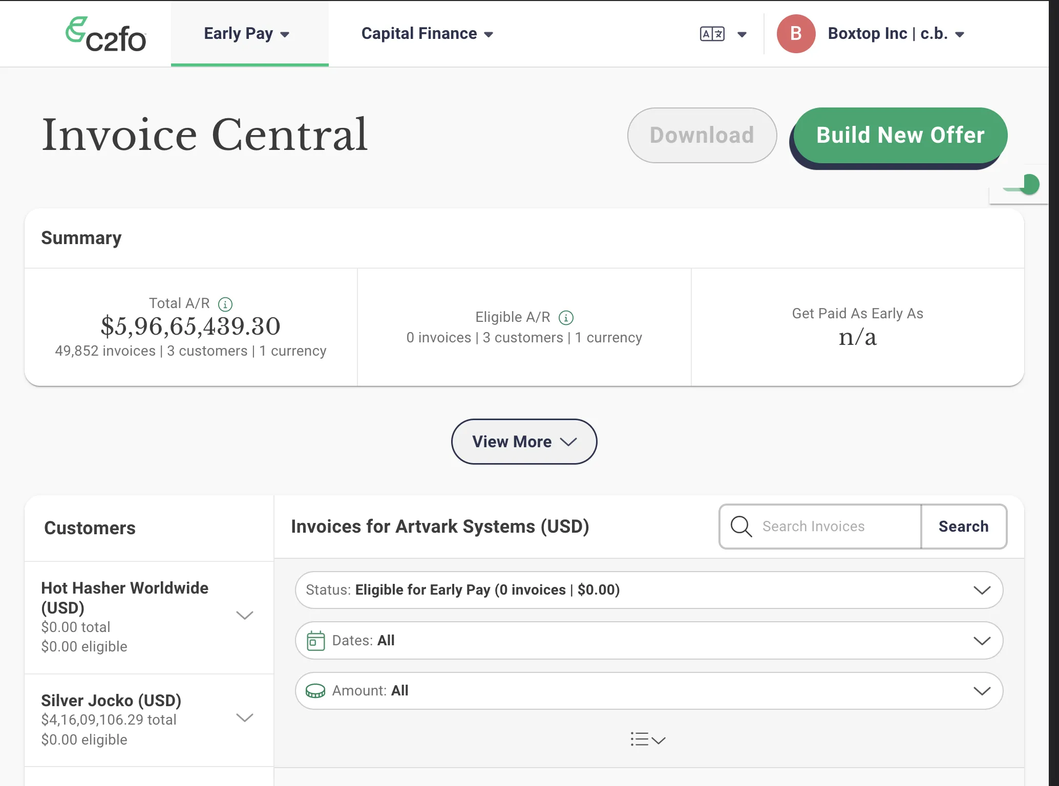
Task: Toggle the green switch below Build New Offer
Action: tap(1022, 185)
